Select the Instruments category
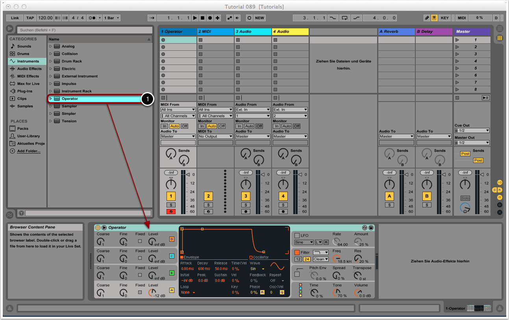 [28, 61]
